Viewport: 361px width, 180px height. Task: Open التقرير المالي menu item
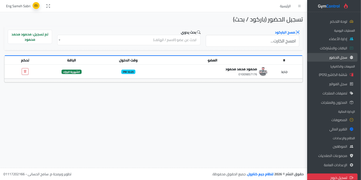click(x=332, y=129)
